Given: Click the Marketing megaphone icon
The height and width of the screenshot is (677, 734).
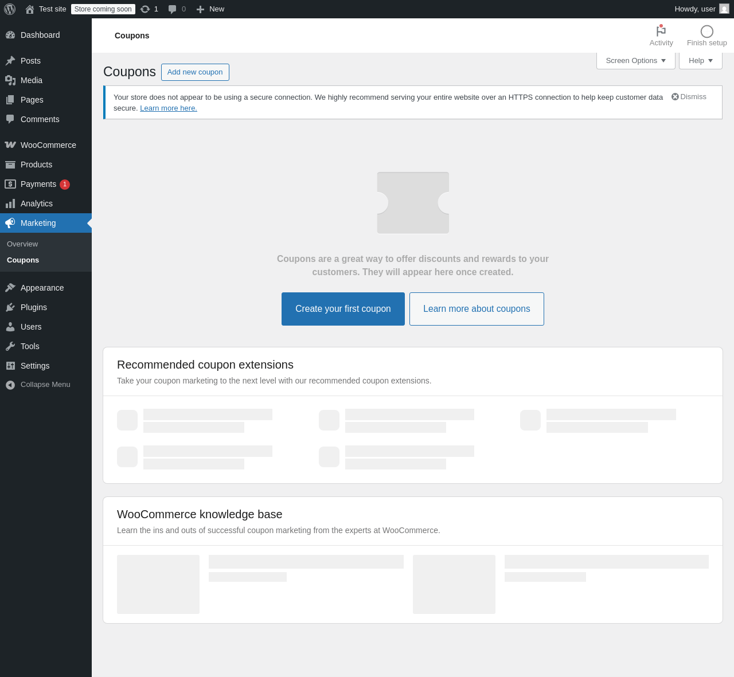Looking at the screenshot, I should tap(10, 223).
